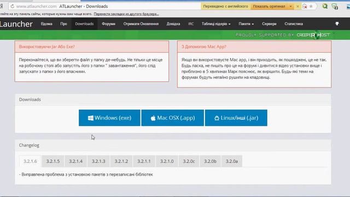Screen dimensions: 350x197
Task: Click the 'Використовуючи Jar Або Exe?' heading
Action: coord(47,47)
